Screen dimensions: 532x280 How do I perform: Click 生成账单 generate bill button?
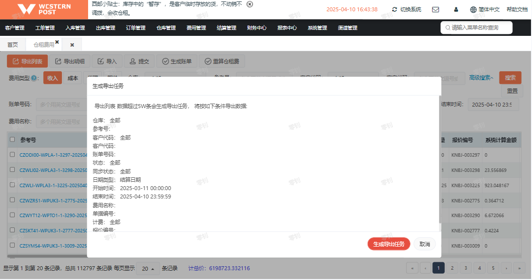[176, 61]
